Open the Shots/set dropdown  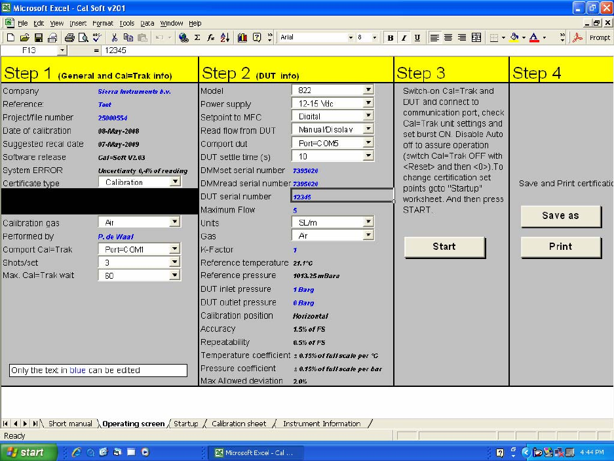[175, 262]
